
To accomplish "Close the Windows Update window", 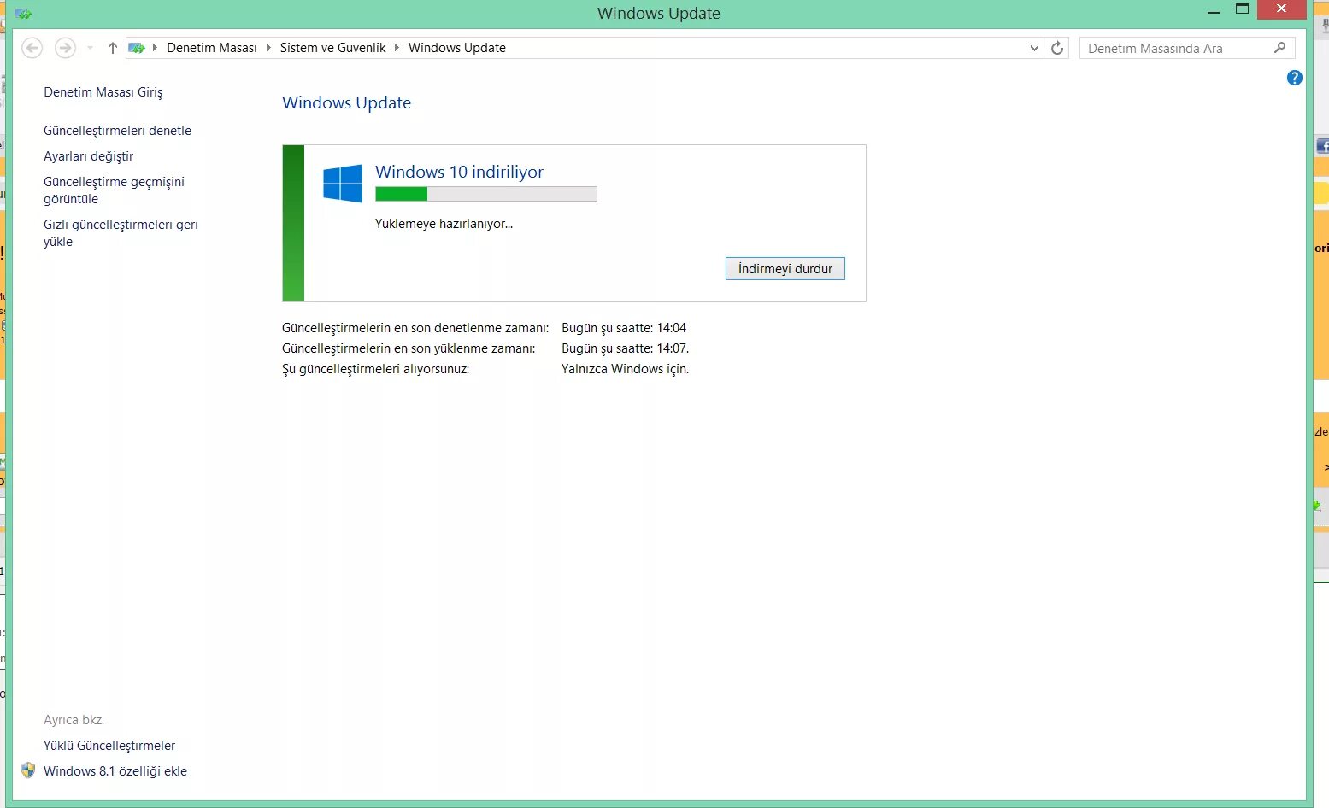I will pyautogui.click(x=1281, y=9).
